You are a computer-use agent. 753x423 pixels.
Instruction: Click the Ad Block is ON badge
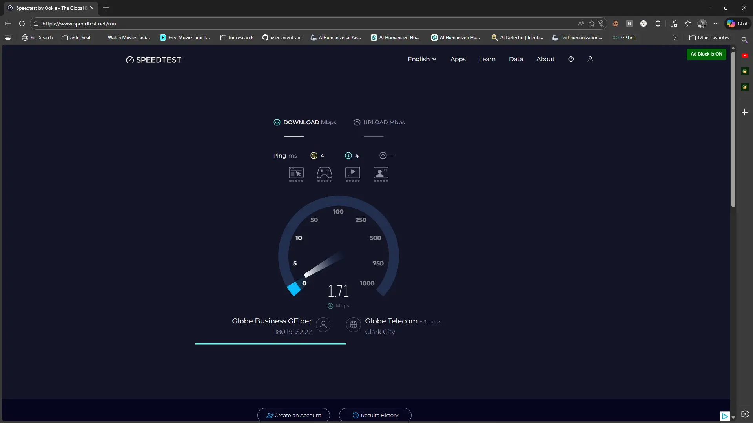[x=706, y=54]
